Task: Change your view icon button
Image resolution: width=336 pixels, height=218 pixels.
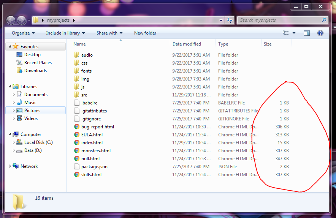Action: 286,33
